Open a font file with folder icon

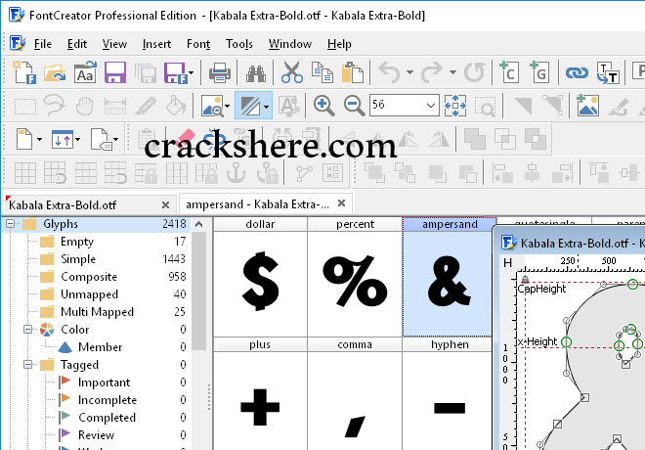[55, 72]
